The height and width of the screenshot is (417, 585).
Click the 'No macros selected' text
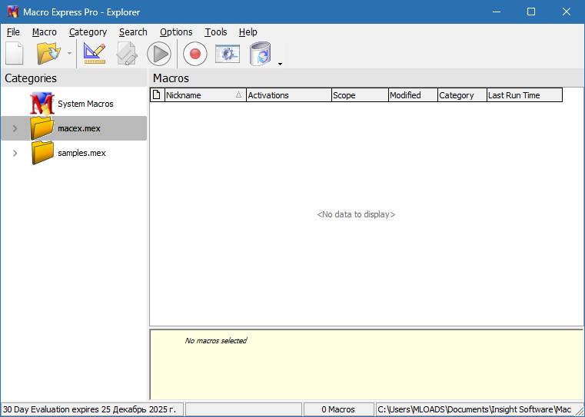(x=216, y=341)
